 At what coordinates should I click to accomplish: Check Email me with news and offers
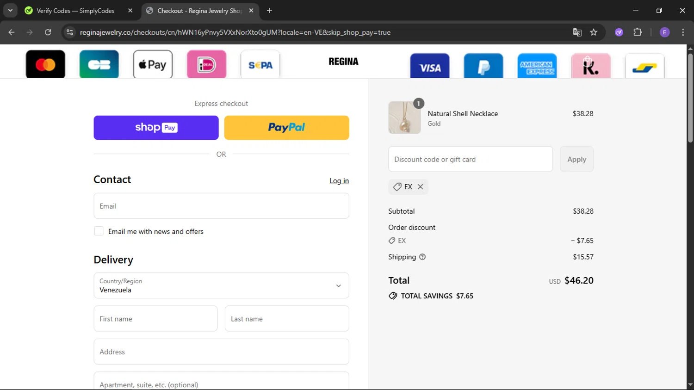99,231
